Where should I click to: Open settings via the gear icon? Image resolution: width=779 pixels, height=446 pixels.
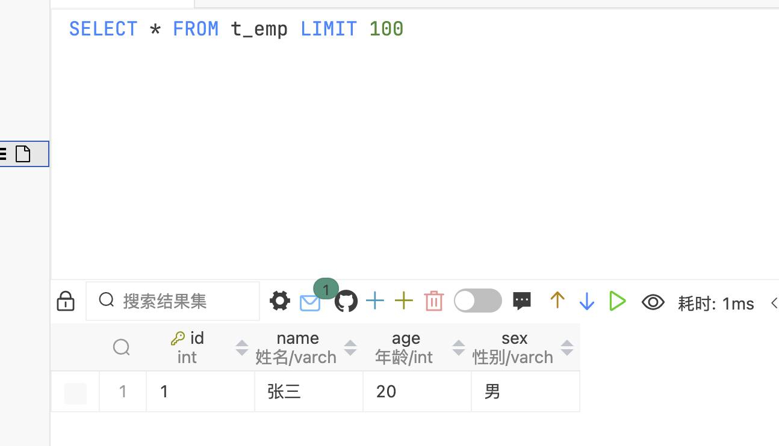[x=280, y=301]
